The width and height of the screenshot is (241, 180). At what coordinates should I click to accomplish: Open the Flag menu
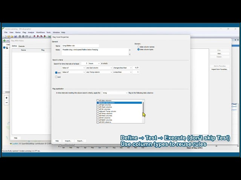pyautogui.click(x=24, y=33)
